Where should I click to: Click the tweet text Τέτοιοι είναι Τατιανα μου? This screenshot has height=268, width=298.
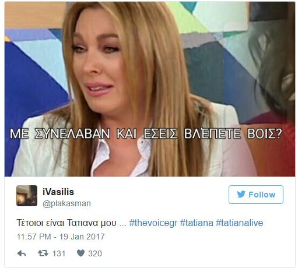pos(66,223)
